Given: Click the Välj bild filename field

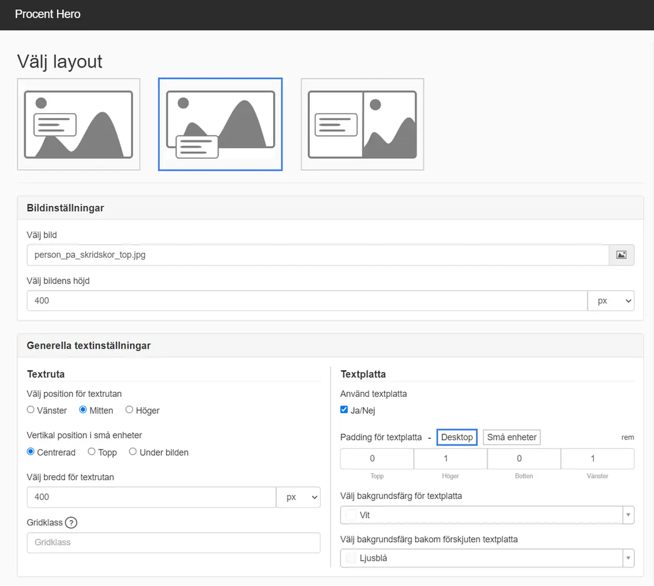Looking at the screenshot, I should pos(317,255).
